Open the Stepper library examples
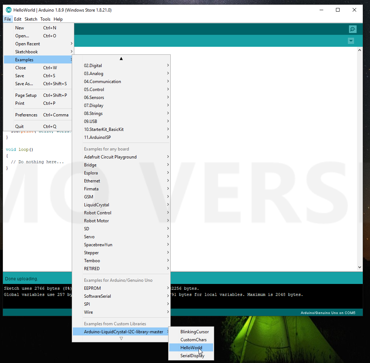Screen dimensions: 370x363 pos(121,253)
